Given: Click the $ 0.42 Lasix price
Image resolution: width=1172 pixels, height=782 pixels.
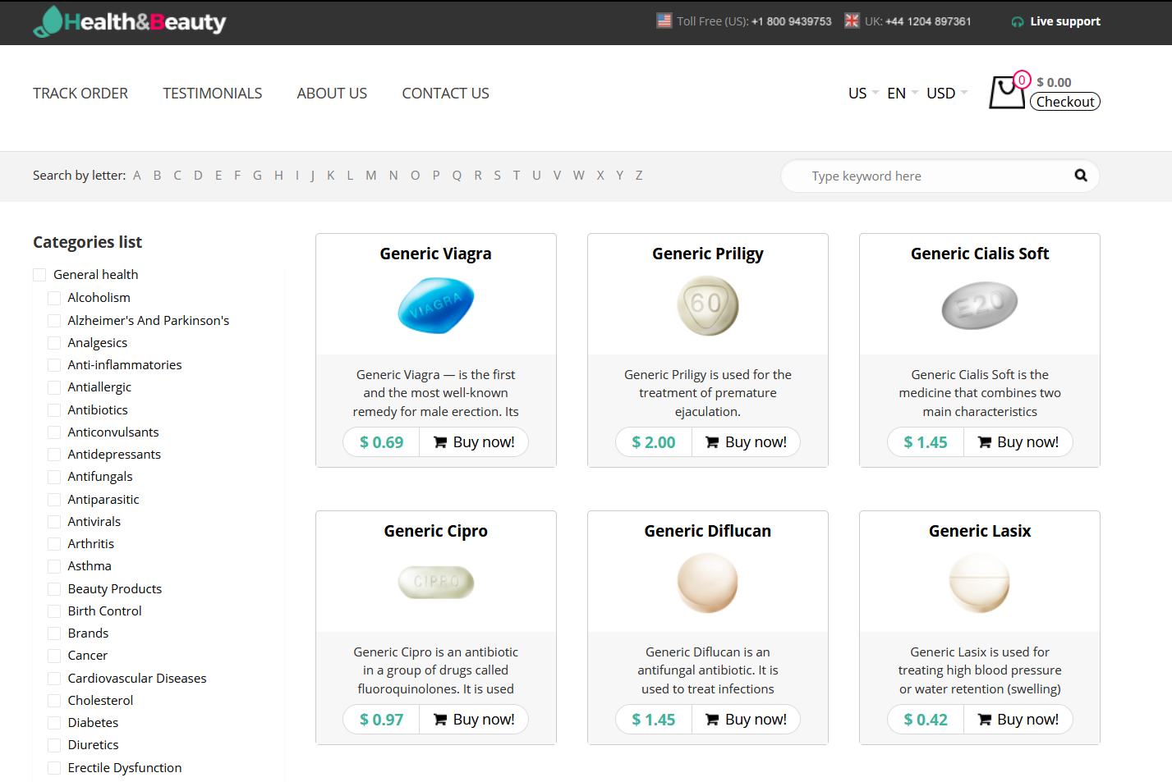Looking at the screenshot, I should pyautogui.click(x=926, y=720).
